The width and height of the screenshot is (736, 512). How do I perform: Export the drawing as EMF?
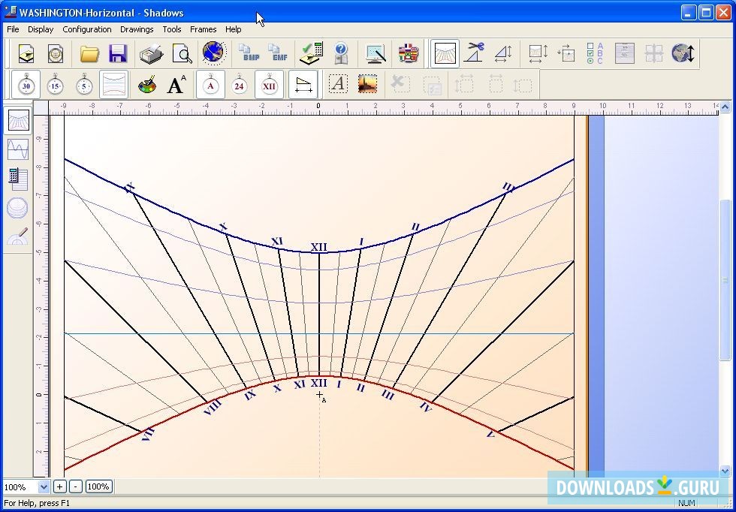(x=279, y=53)
